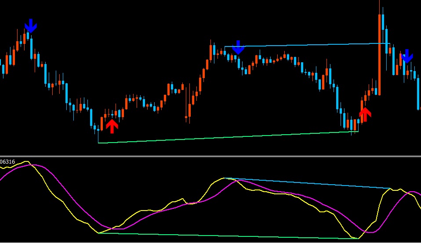The image size is (421, 243).
Task: Click the green divergence line in the oscillator
Action: (228, 236)
